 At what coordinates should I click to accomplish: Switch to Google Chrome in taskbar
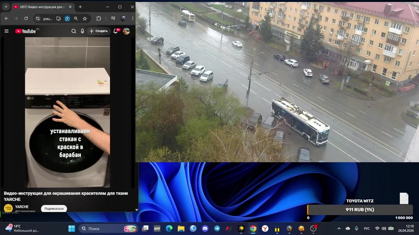pyautogui.click(x=253, y=228)
